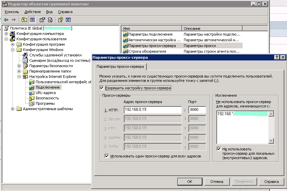287x191 pixels.
Task: Click the Политика IE Global root icon
Action: pyautogui.click(x=6, y=28)
